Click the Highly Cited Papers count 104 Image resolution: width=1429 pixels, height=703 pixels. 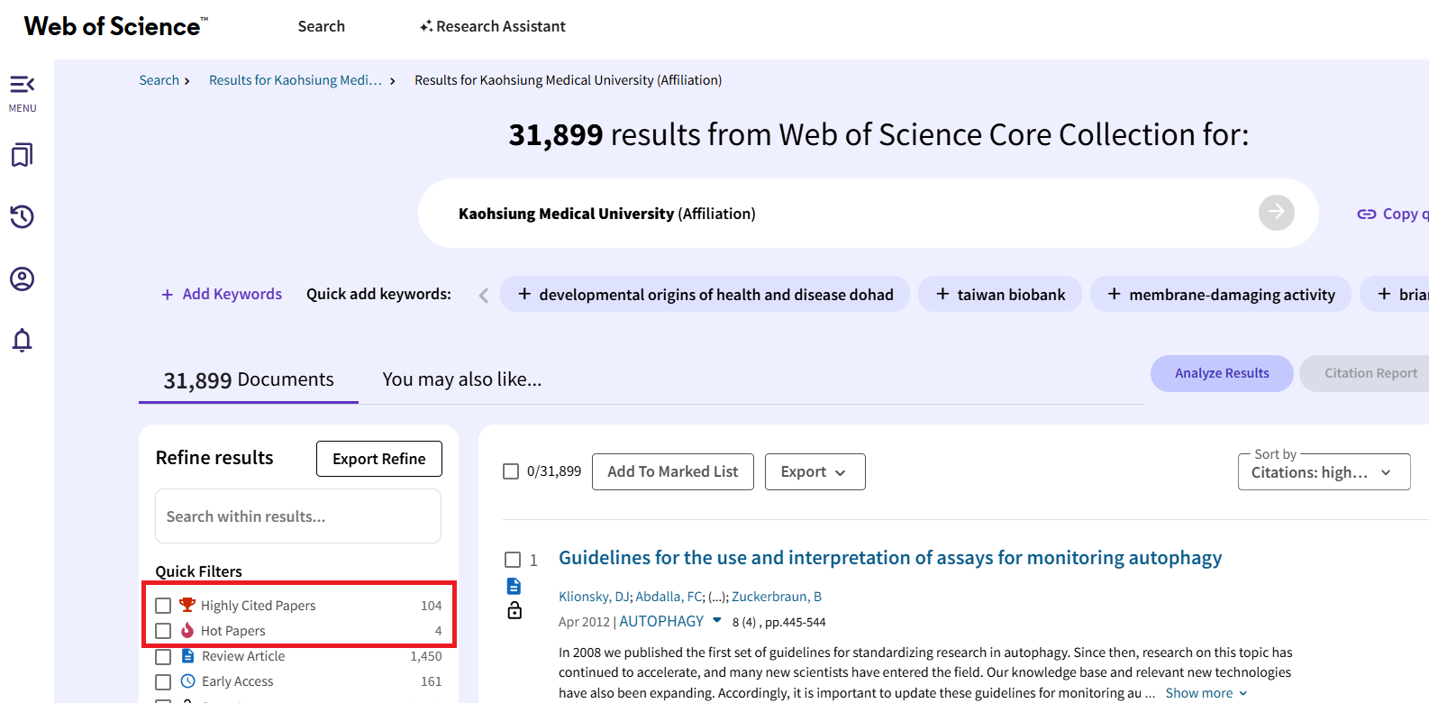432,606
